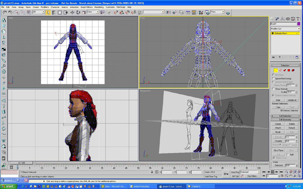Click the object color swatch beside name
This screenshot has width=303, height=189.
(299, 24)
